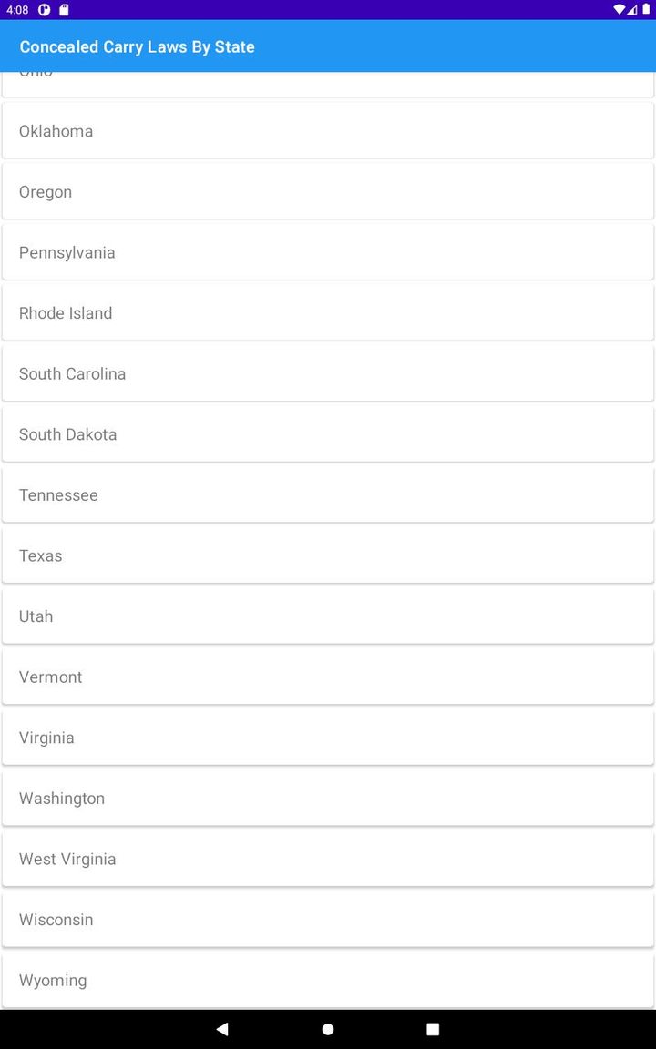
Task: Select the Tennessee list item
Action: (328, 495)
